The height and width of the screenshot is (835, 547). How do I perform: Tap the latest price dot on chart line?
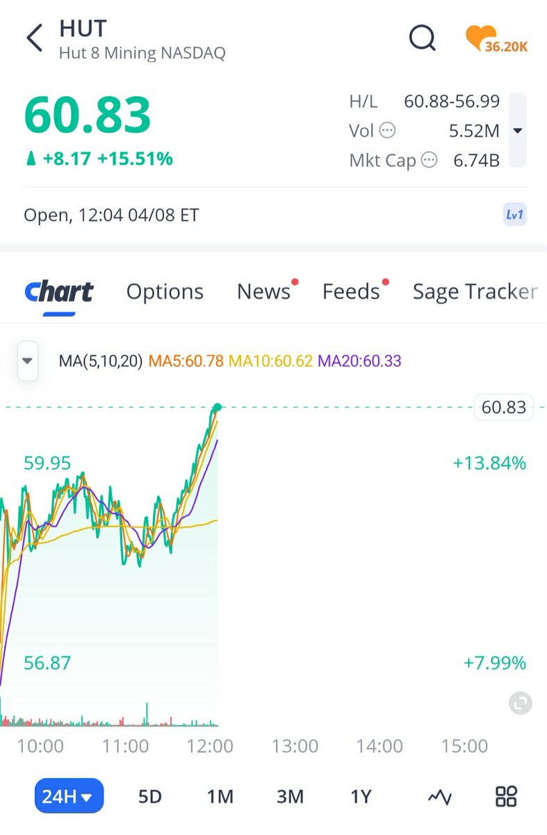(218, 407)
